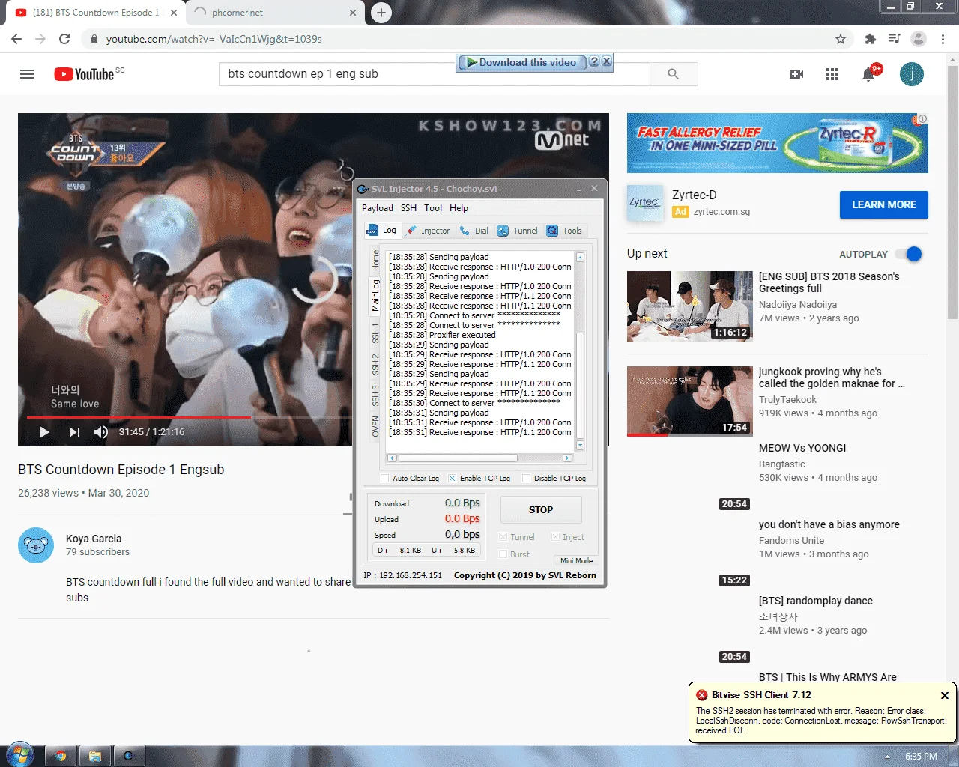Open Chrome media control icon
The image size is (959, 767).
coord(894,39)
